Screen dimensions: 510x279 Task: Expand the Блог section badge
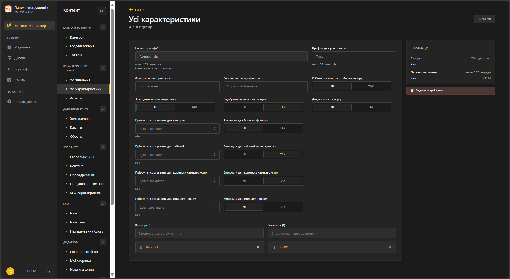click(103, 204)
